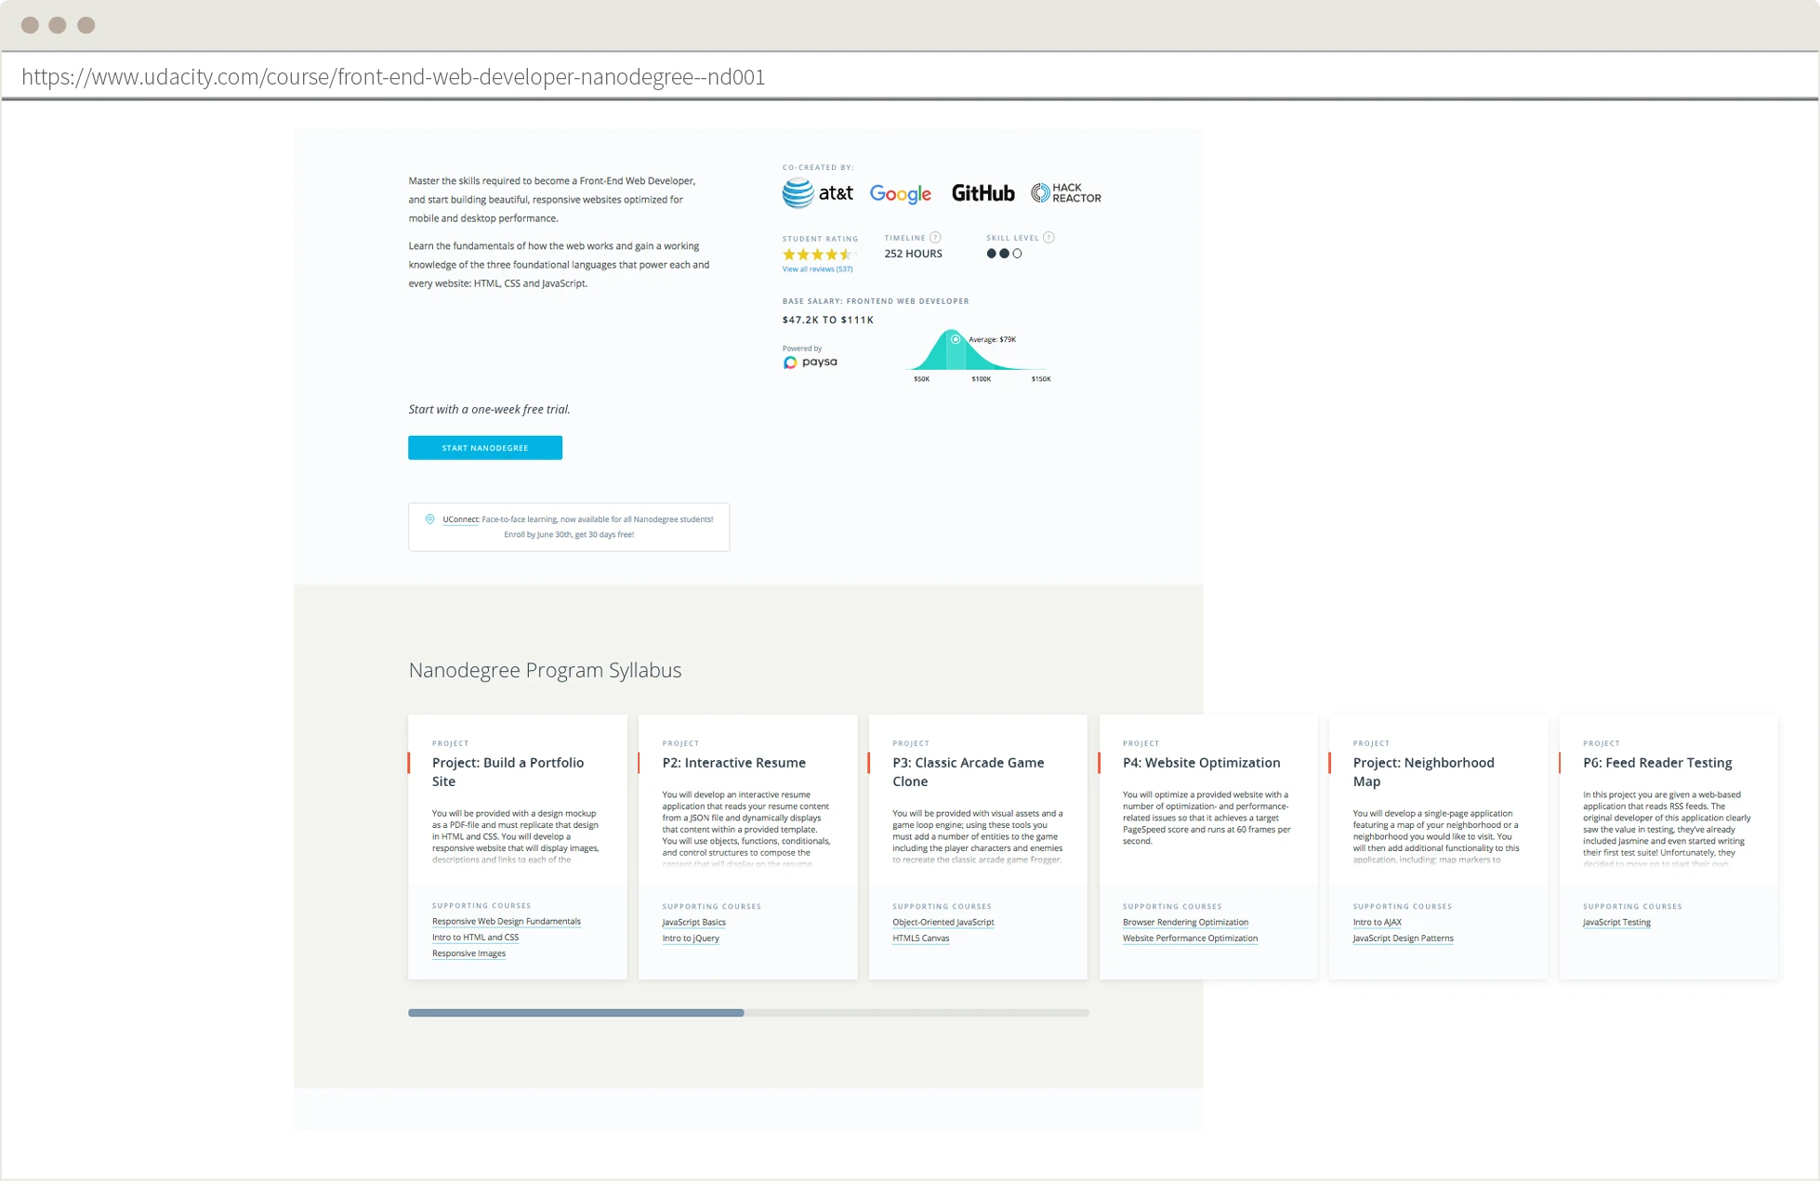Click the Start Nanodegree button
Image resolution: width=1820 pixels, height=1181 pixels.
point(485,448)
